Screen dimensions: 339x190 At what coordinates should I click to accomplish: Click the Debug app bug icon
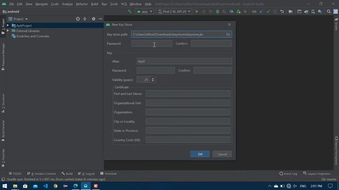point(218,12)
